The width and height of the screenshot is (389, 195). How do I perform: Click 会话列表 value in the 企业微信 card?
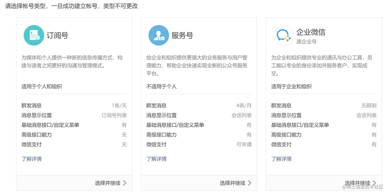pos(366,115)
